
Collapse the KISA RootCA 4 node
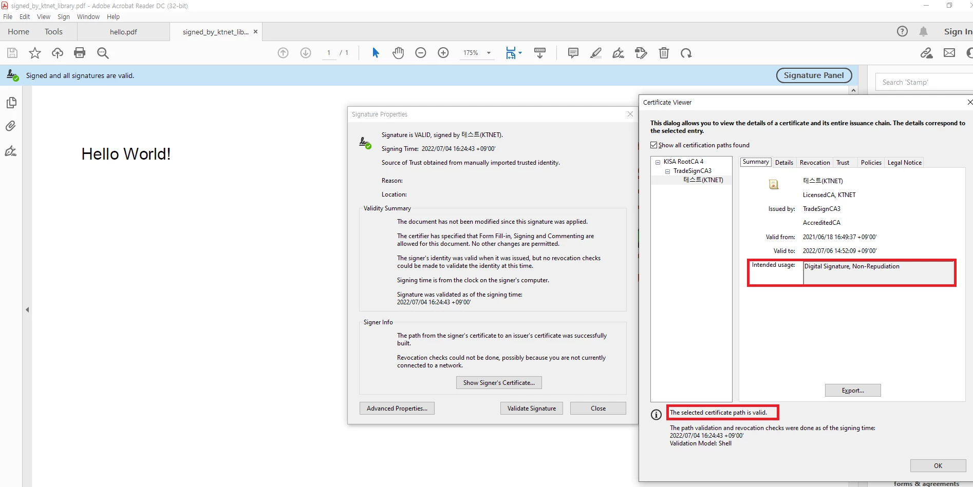coord(658,162)
